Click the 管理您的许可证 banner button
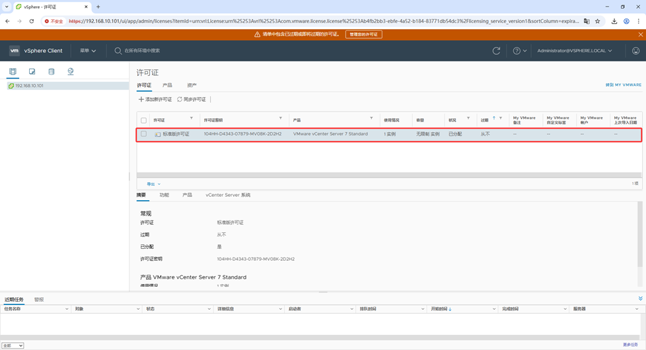The width and height of the screenshot is (646, 350). pos(363,34)
